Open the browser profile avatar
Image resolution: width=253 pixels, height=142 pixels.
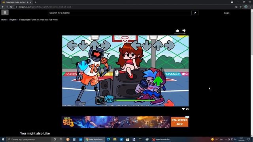click(x=246, y=7)
